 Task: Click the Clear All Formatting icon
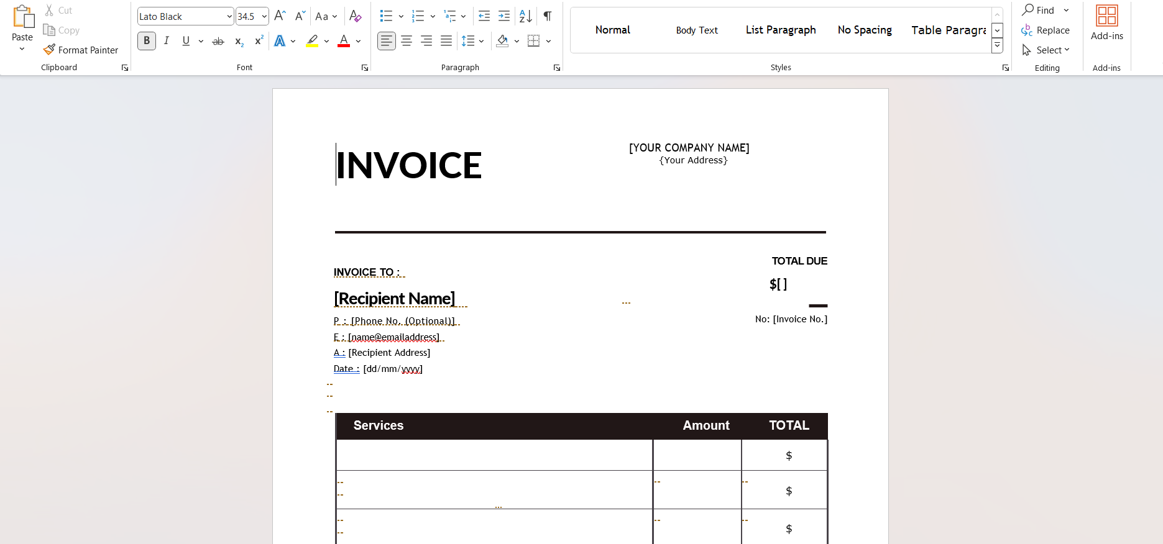point(355,16)
